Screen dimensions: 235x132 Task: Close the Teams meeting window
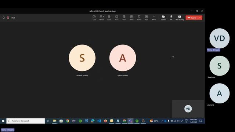pos(202,11)
